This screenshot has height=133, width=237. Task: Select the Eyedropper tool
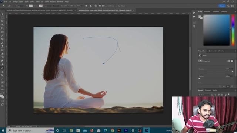pos(2,35)
